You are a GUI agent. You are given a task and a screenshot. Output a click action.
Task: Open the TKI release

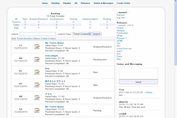pos(119,43)
